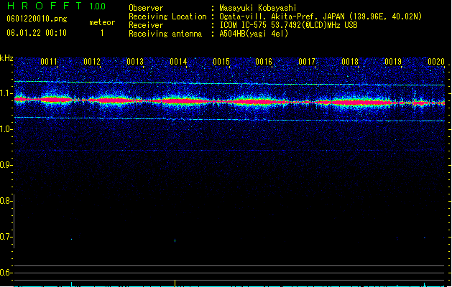The height and width of the screenshot is (287, 452).
Task: Click the meteor count value 1
Action: pyautogui.click(x=102, y=33)
